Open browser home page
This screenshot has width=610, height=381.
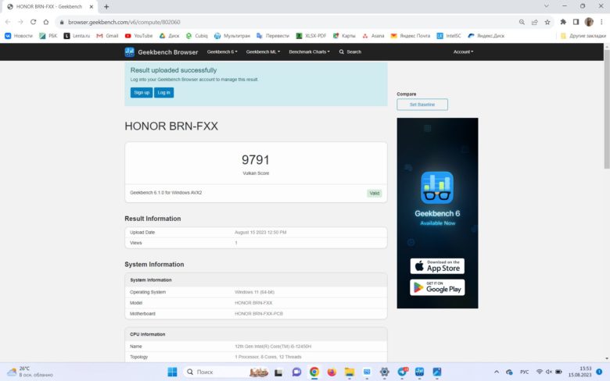(46, 22)
